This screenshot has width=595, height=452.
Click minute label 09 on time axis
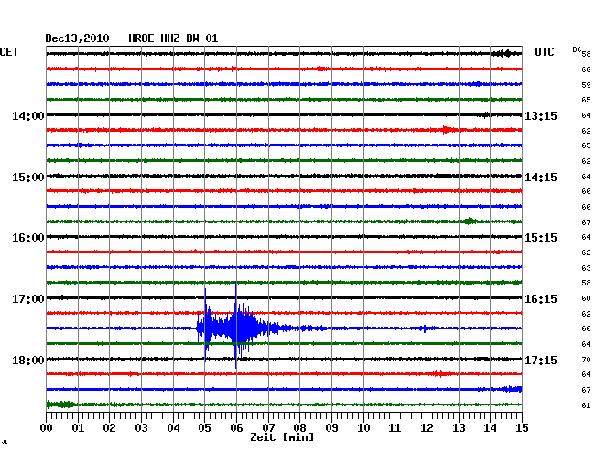tap(331, 427)
